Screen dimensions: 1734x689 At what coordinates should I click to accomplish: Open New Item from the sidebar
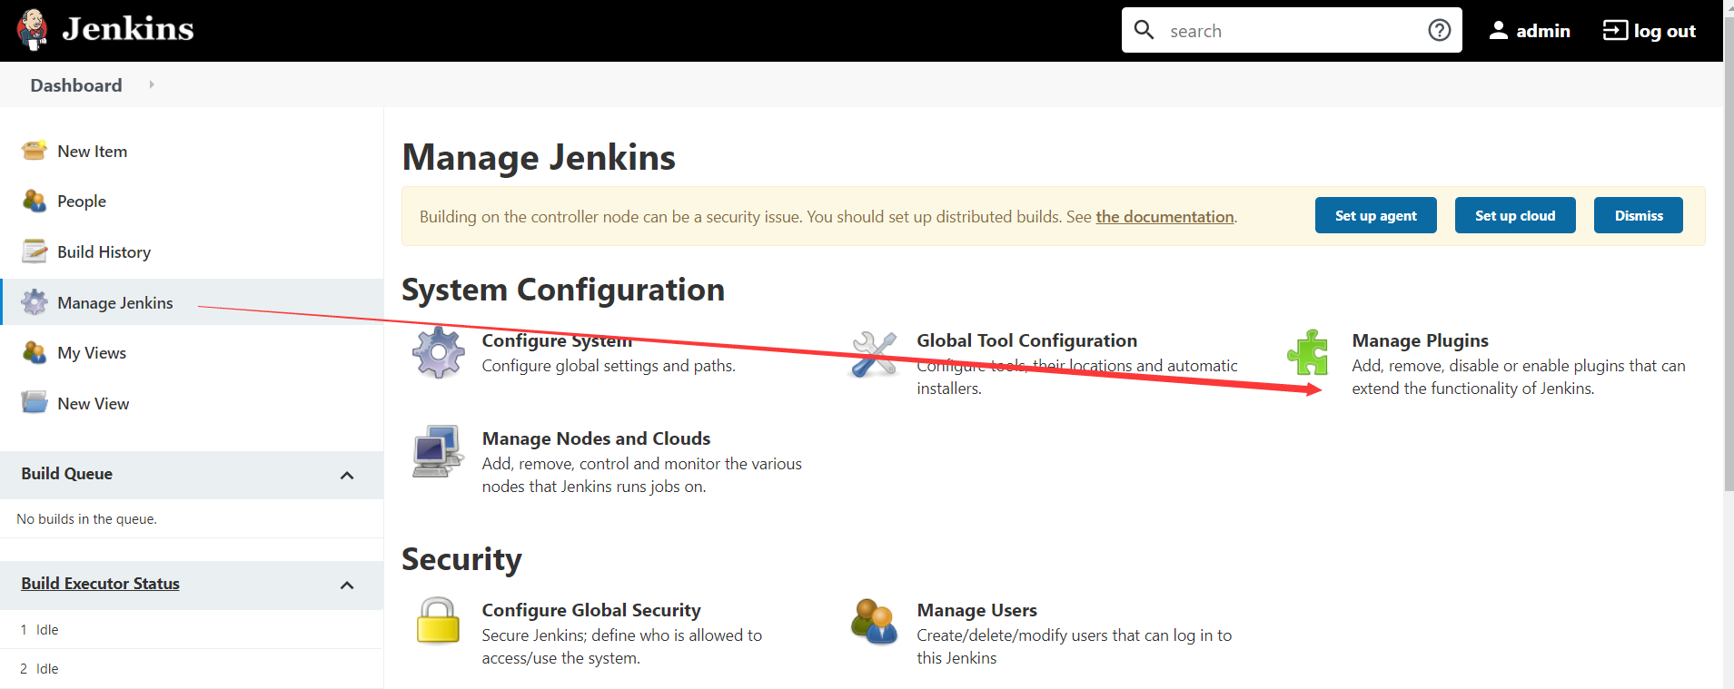(92, 152)
